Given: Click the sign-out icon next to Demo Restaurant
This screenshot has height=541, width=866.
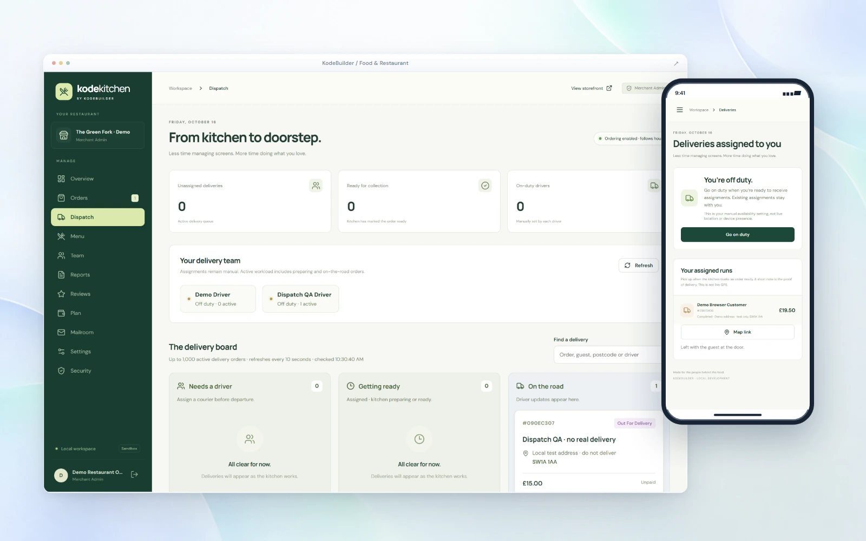Looking at the screenshot, I should pyautogui.click(x=135, y=474).
